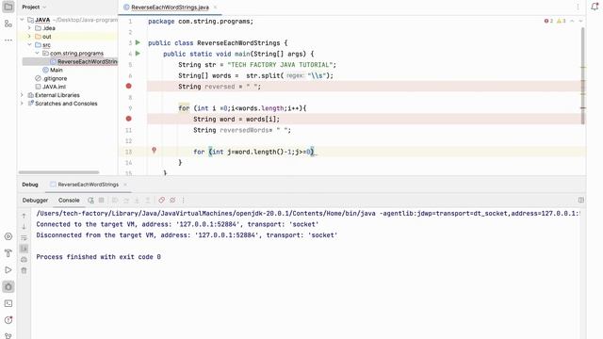View breakpoints red icon
Screen dimensions: 603x339
point(161,201)
